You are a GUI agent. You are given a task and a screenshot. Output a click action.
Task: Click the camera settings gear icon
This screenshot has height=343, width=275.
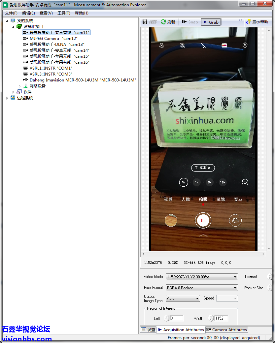245,46
